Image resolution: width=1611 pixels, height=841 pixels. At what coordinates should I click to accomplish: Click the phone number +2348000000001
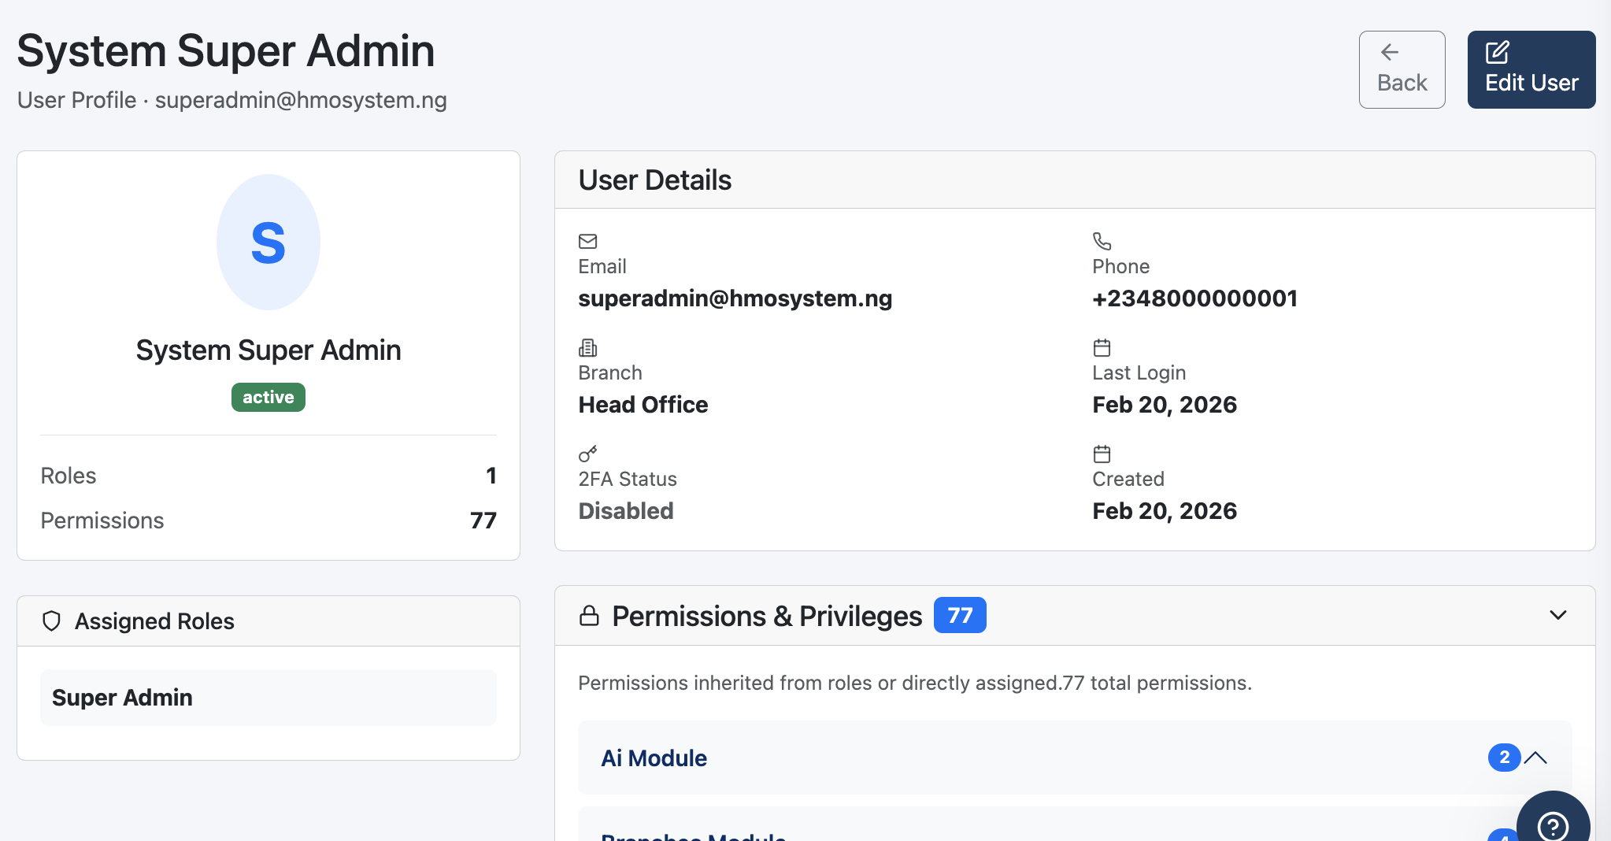[1194, 298]
